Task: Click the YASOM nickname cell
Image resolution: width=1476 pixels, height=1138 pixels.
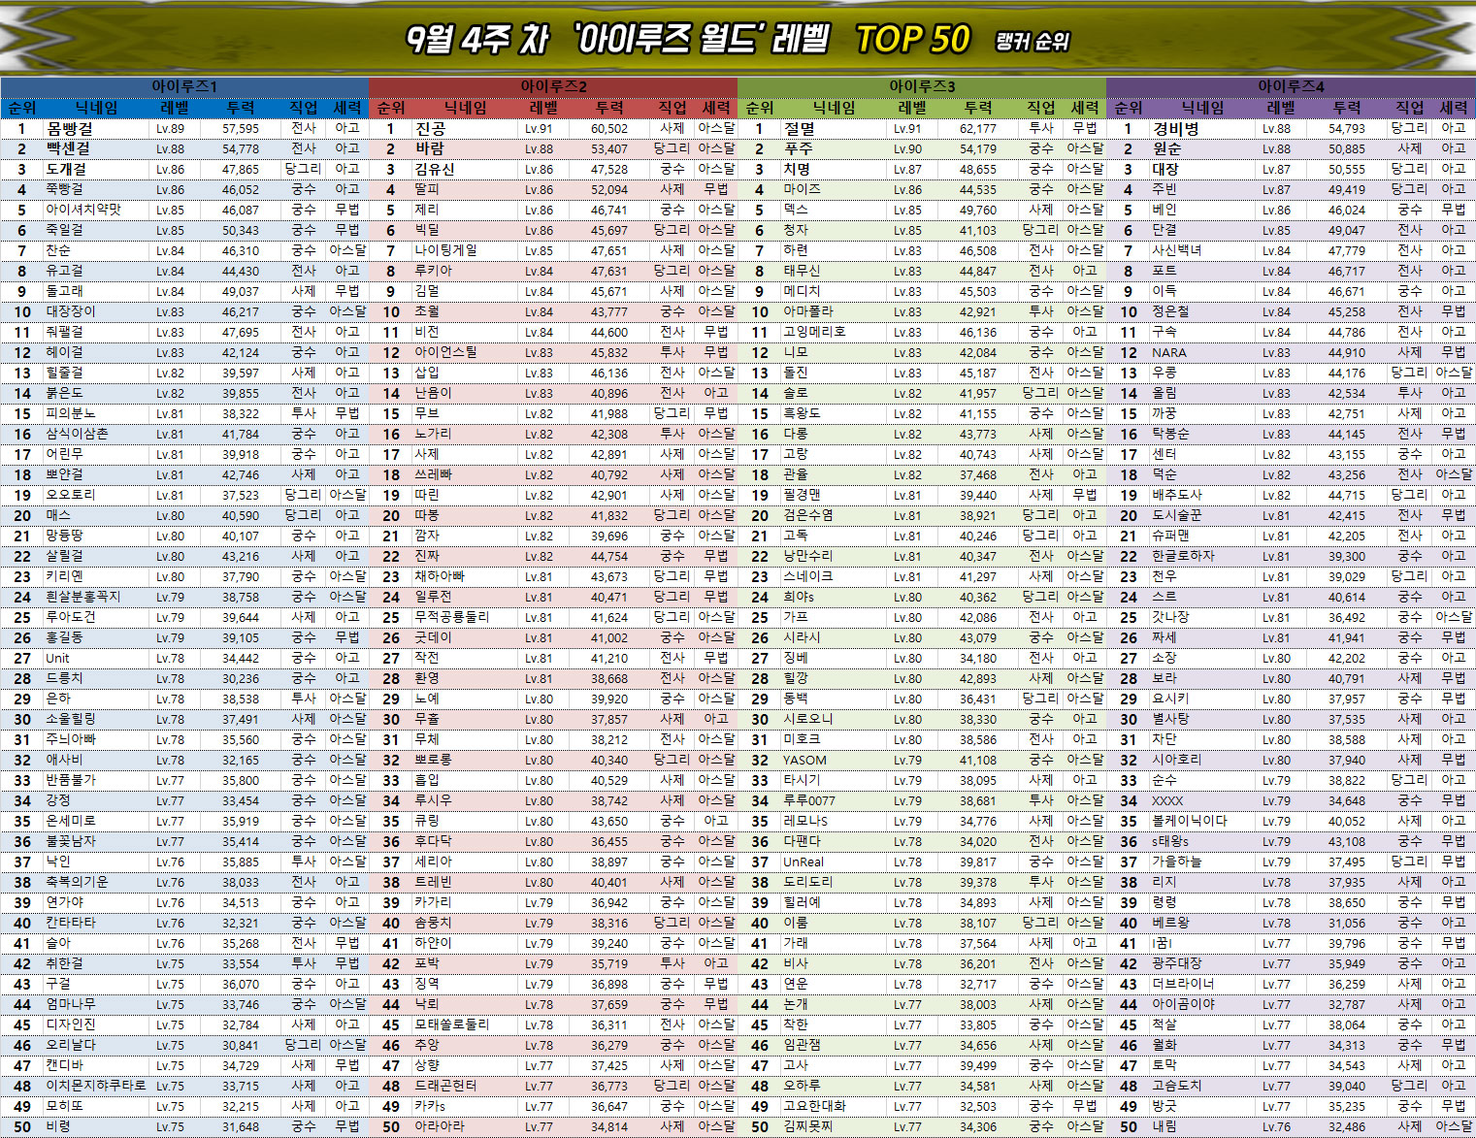Action: [804, 760]
